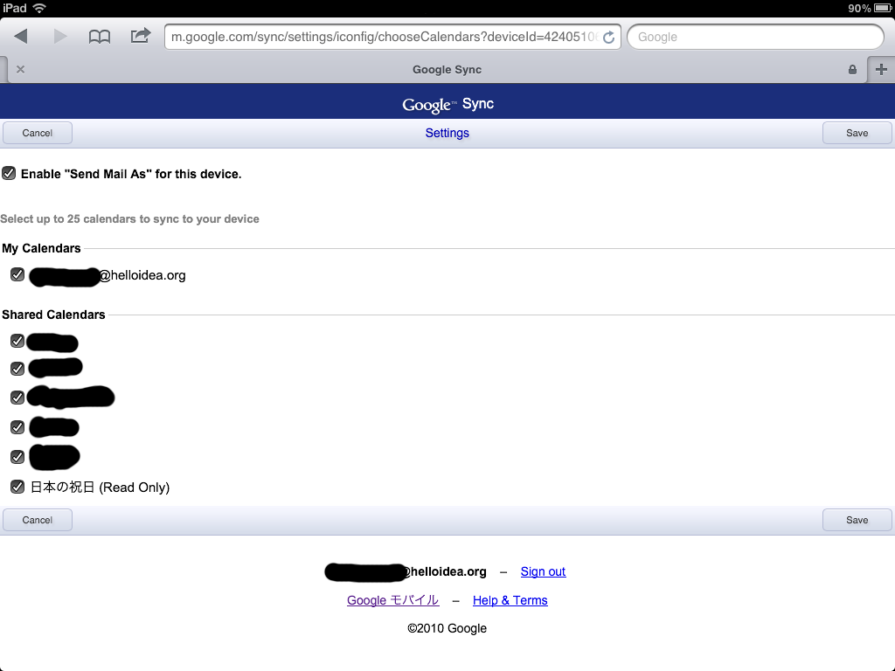The image size is (895, 671).
Task: Click the "Shared Calendars" section label
Action: pyautogui.click(x=53, y=315)
